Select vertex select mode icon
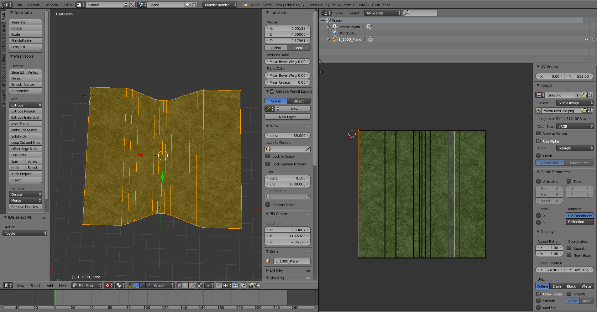 tap(179, 285)
